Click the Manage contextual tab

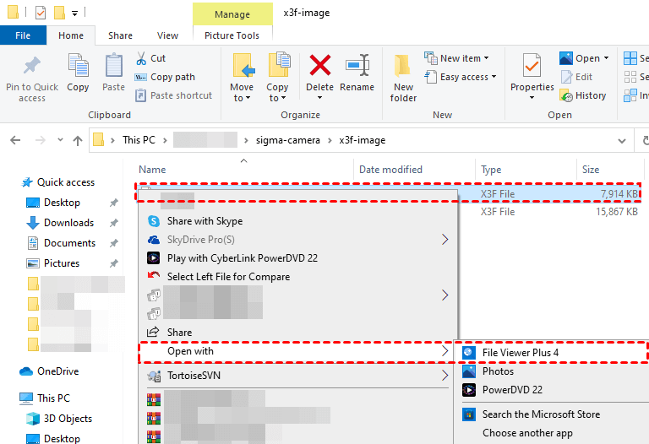[232, 14]
